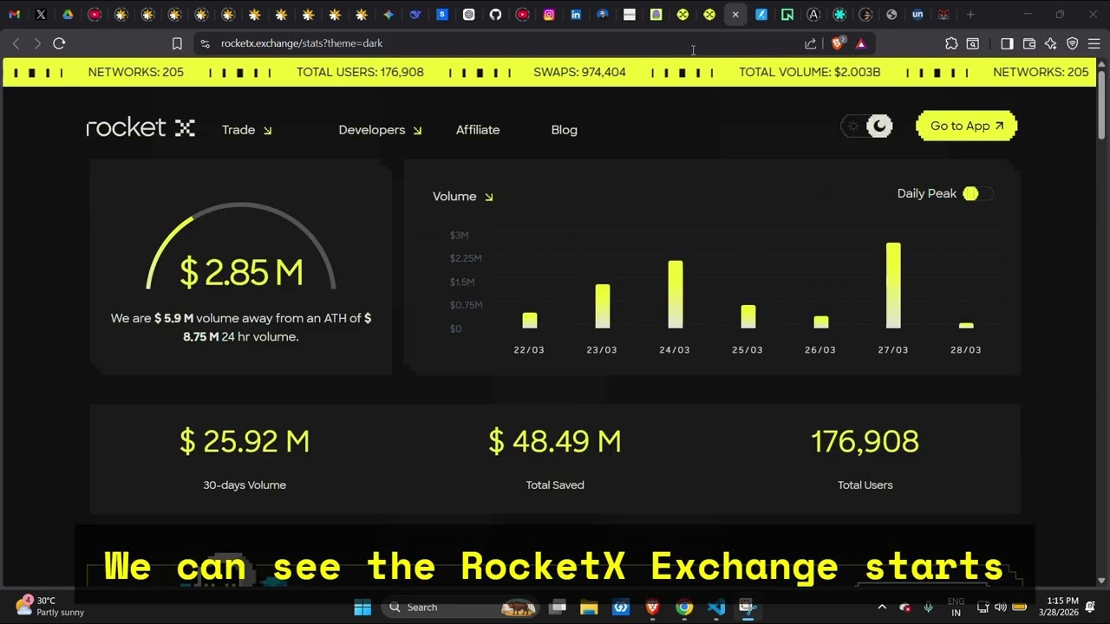Go forward with the browser arrow
The width and height of the screenshot is (1110, 624).
pos(37,43)
